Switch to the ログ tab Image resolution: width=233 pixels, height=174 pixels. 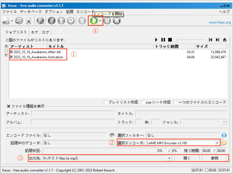[x=46, y=32]
